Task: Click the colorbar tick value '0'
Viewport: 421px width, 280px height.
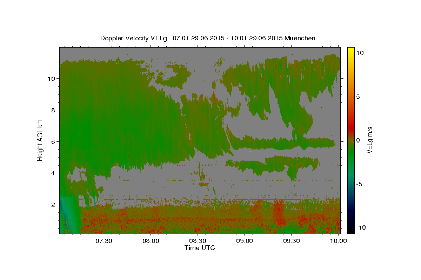Action: pos(358,140)
